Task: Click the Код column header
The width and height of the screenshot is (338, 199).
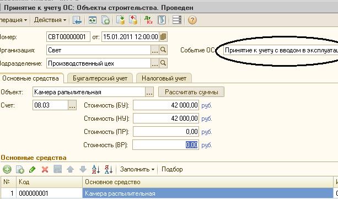Action: coord(50,182)
